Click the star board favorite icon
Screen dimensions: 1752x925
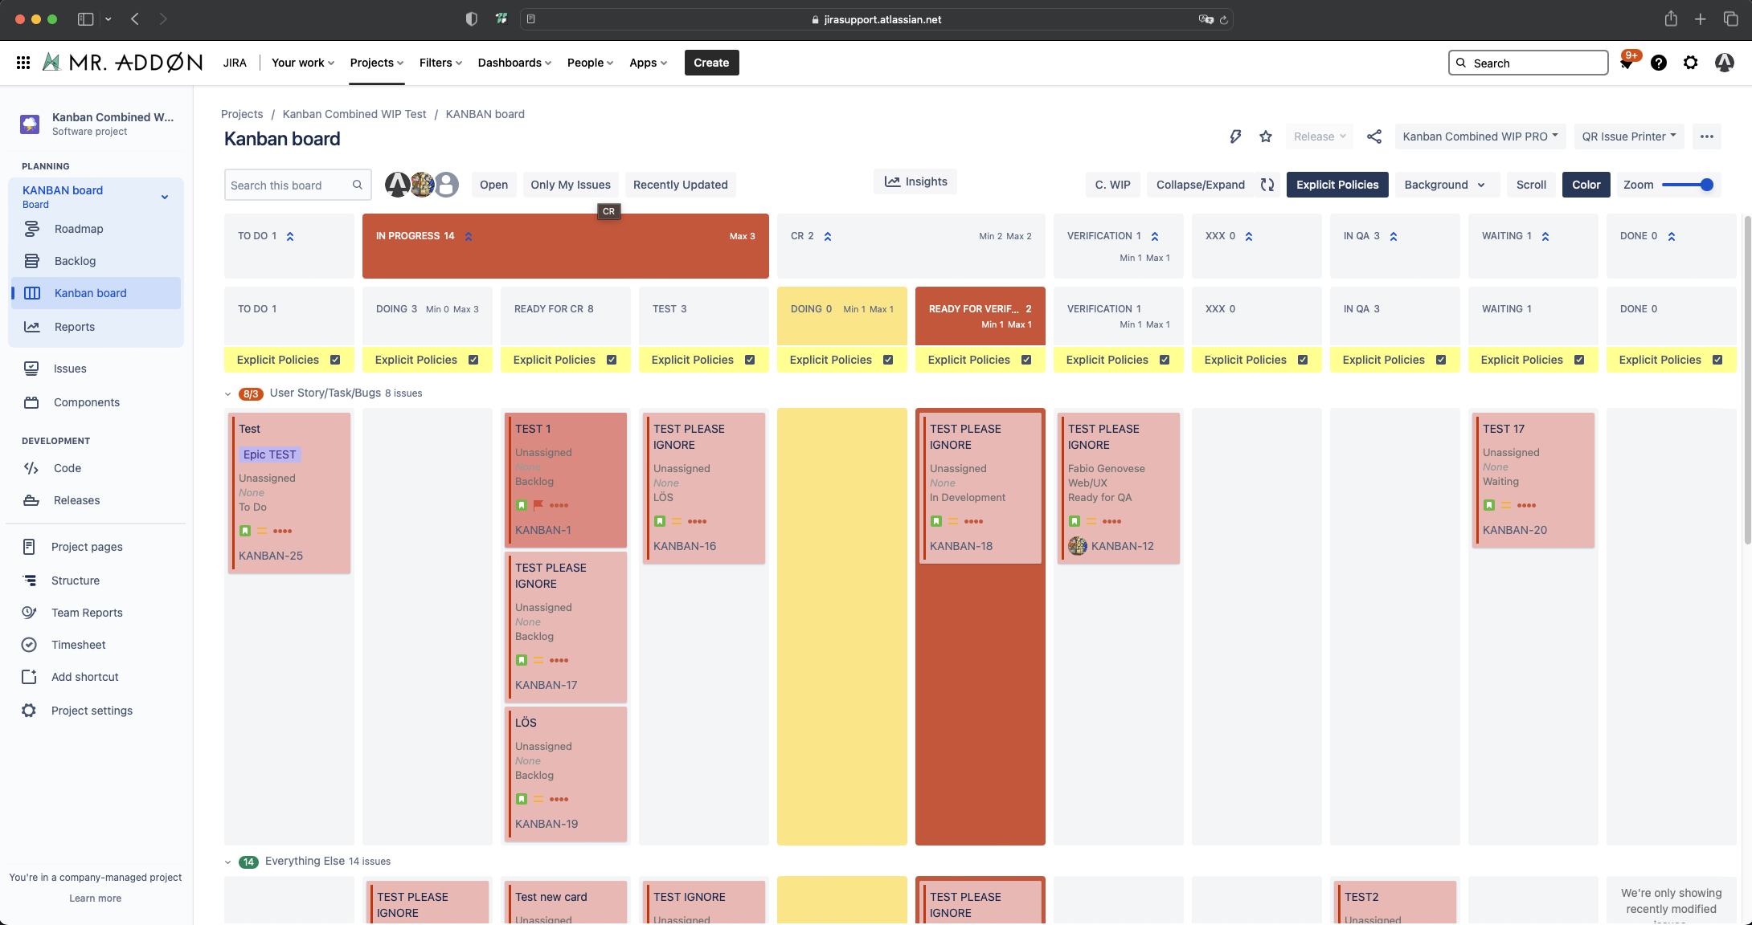pyautogui.click(x=1266, y=137)
